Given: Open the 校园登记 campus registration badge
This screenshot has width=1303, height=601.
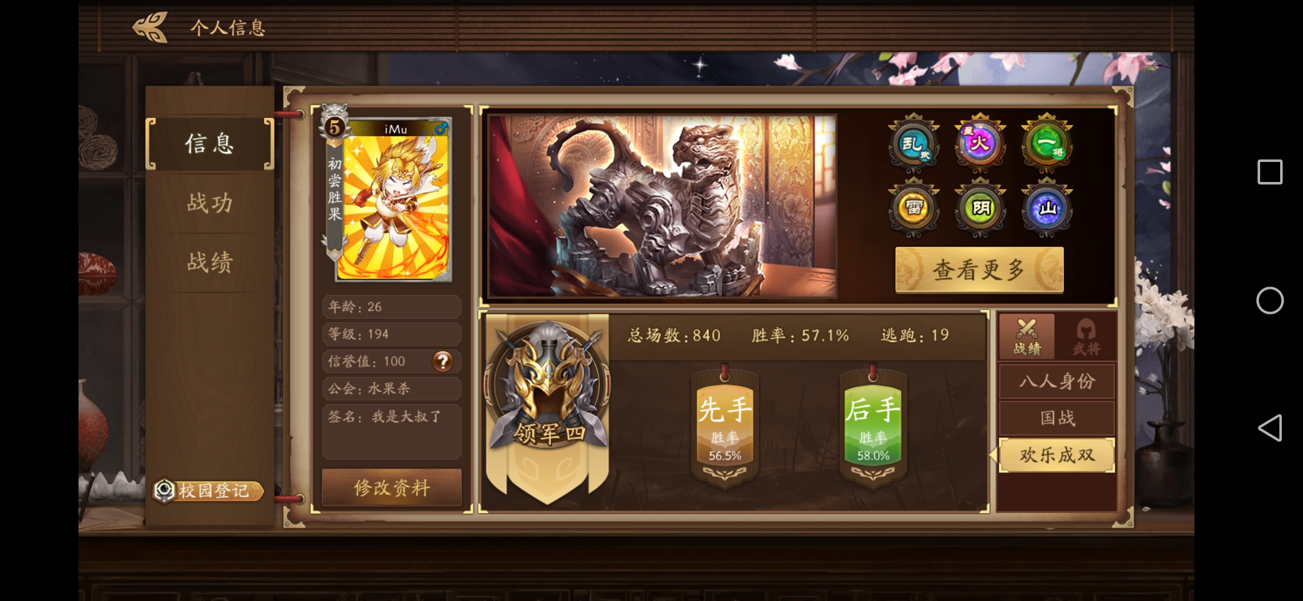Looking at the screenshot, I should [x=208, y=491].
